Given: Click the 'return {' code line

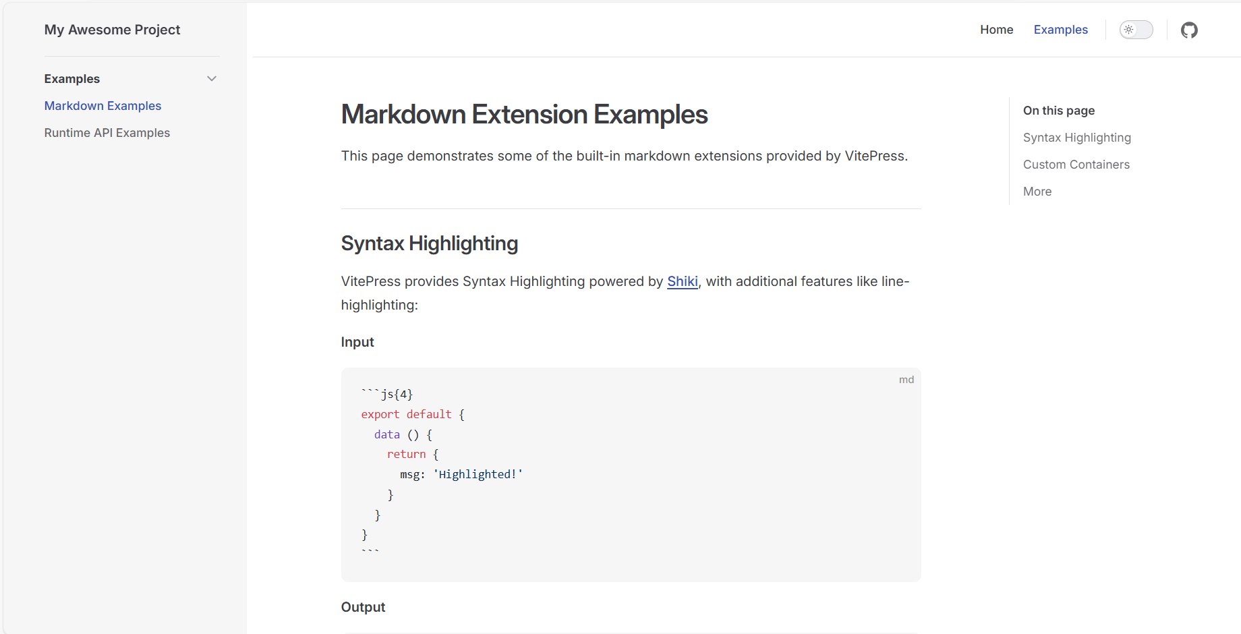Looking at the screenshot, I should [413, 455].
